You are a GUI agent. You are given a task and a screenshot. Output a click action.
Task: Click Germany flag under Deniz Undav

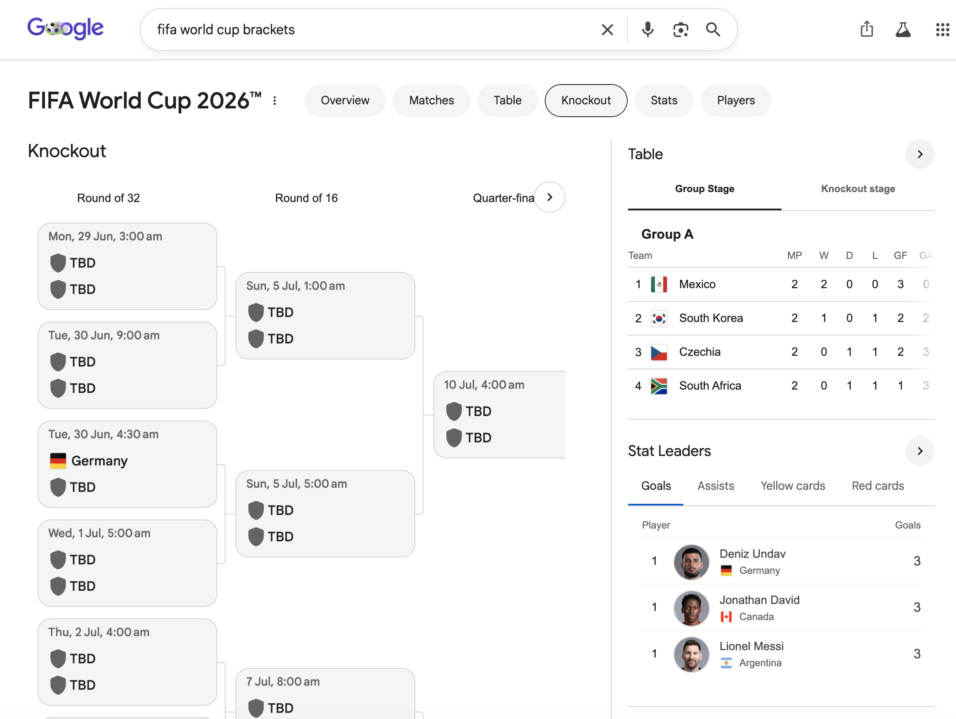(726, 570)
